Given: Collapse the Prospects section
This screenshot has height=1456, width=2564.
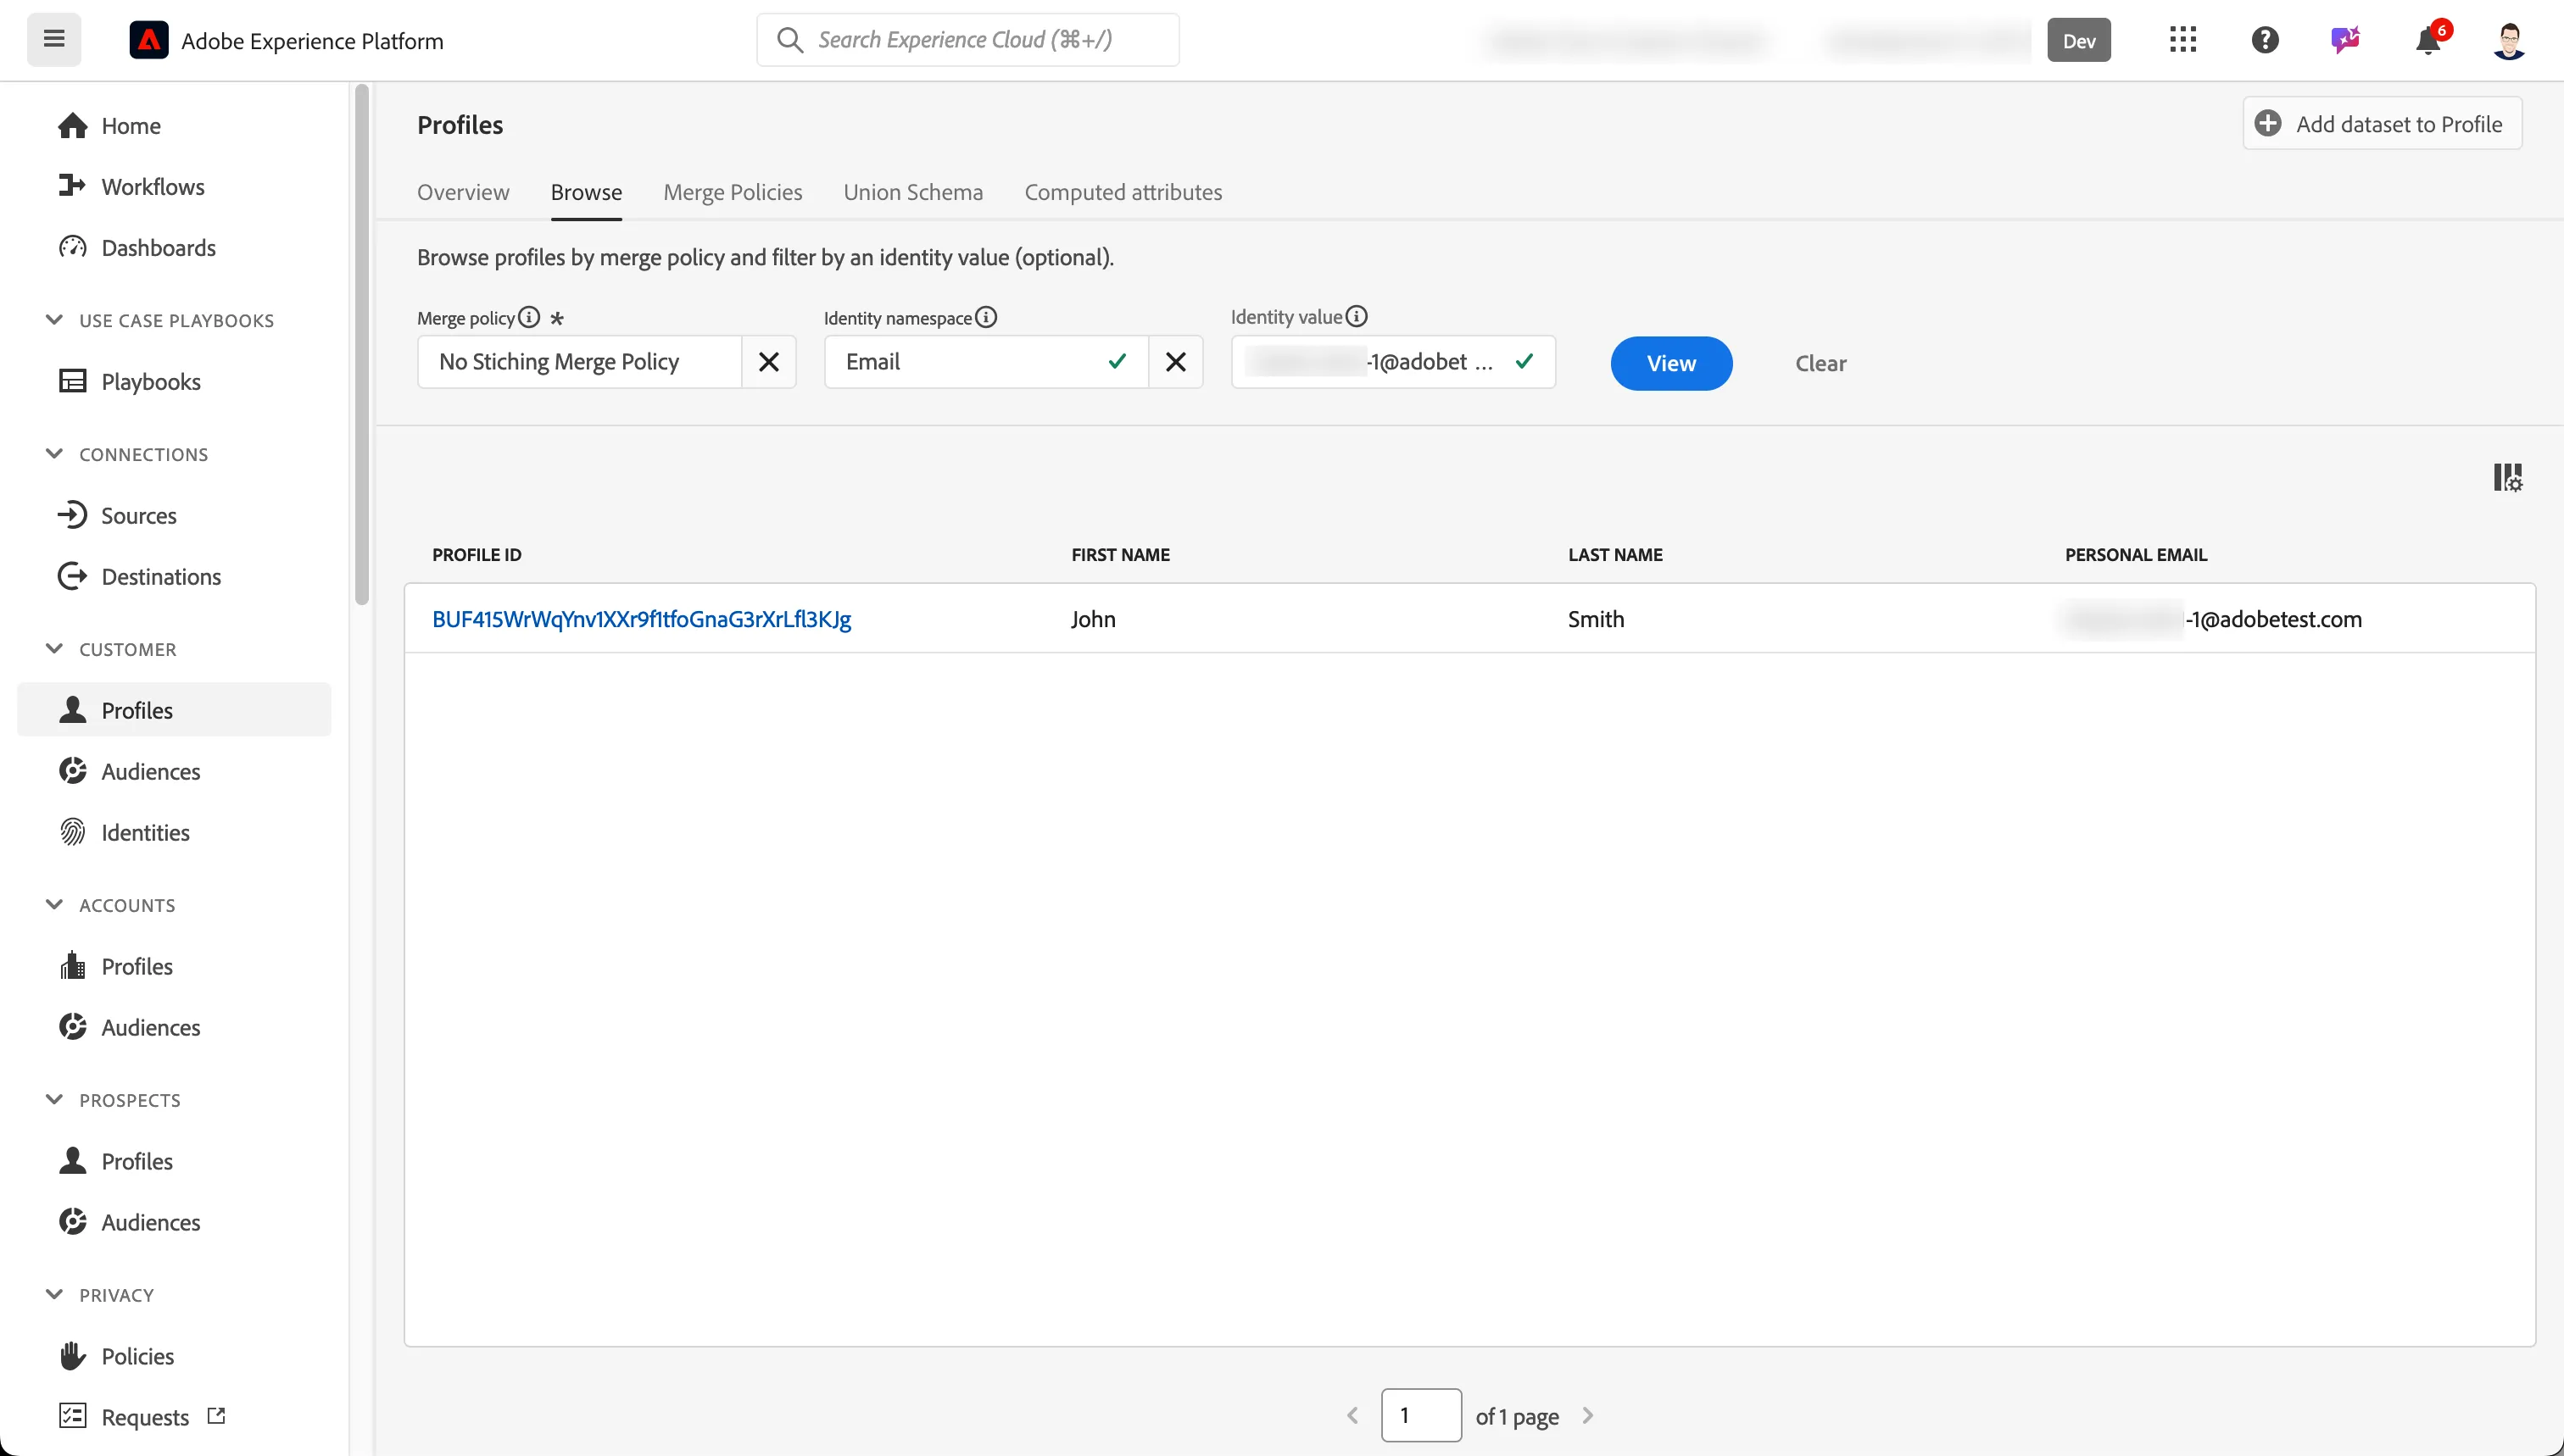Looking at the screenshot, I should [54, 1100].
